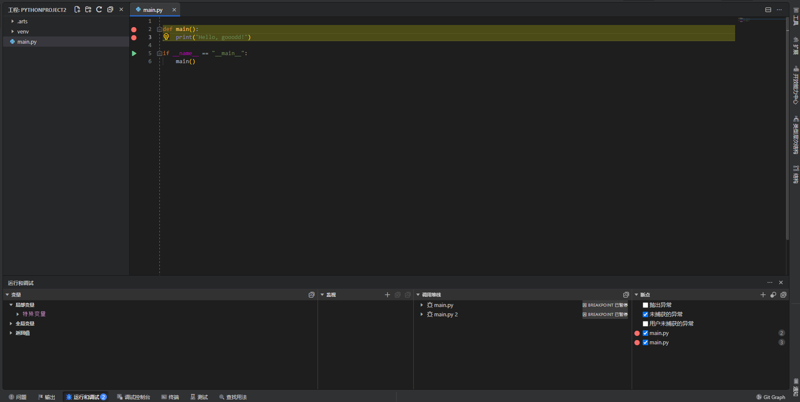Enable the 用户未捕获的异常 checkbox
This screenshot has height=402, width=800.
click(645, 324)
